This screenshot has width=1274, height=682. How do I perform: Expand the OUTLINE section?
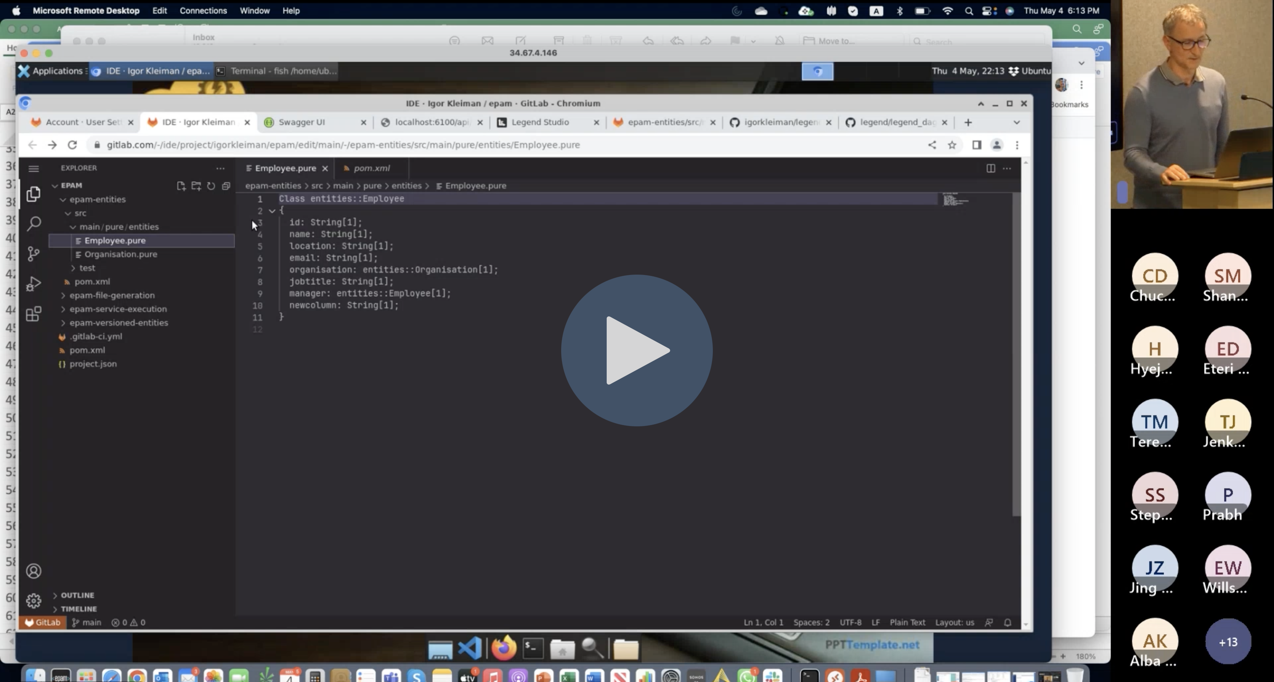(77, 596)
